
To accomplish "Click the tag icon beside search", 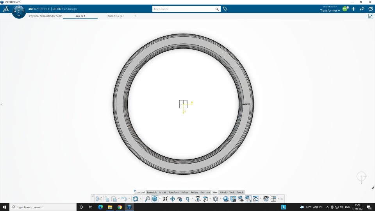I will pyautogui.click(x=225, y=9).
